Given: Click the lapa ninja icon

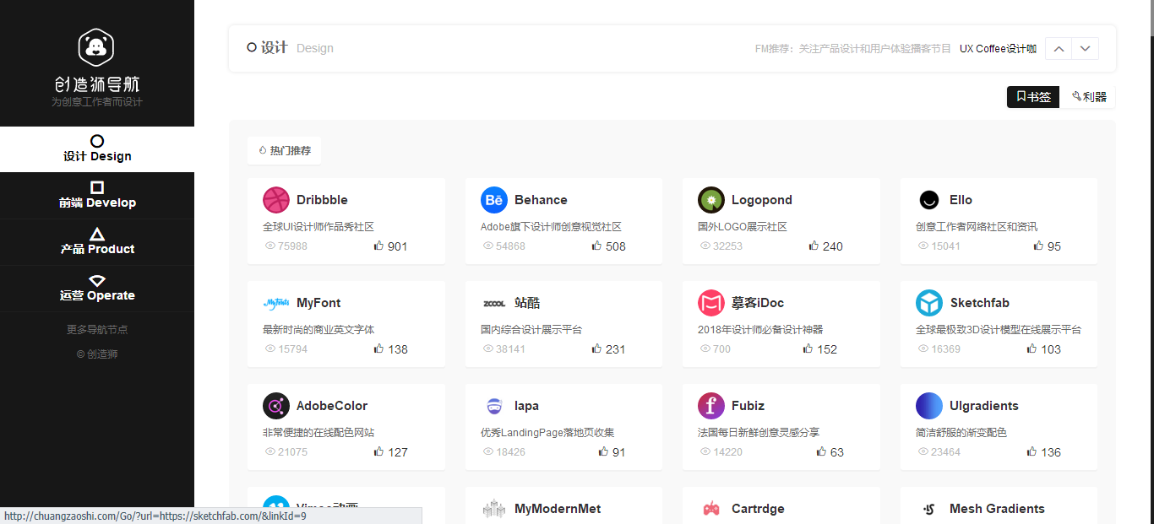Looking at the screenshot, I should 494,406.
